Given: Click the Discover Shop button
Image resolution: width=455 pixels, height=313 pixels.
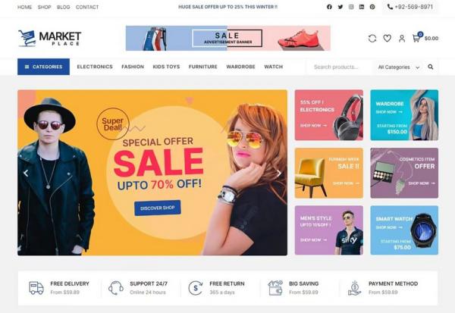Looking at the screenshot, I should [158, 208].
